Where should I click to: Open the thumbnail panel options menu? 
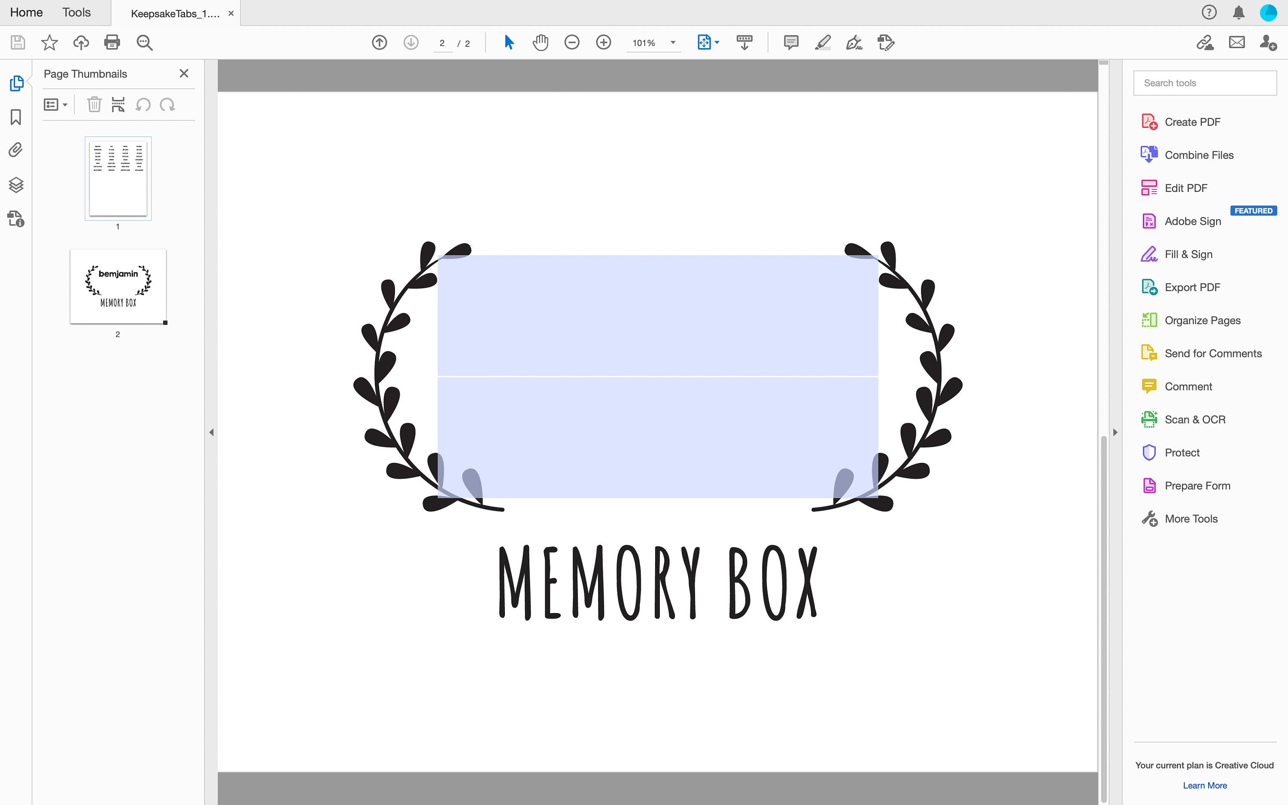(x=55, y=104)
